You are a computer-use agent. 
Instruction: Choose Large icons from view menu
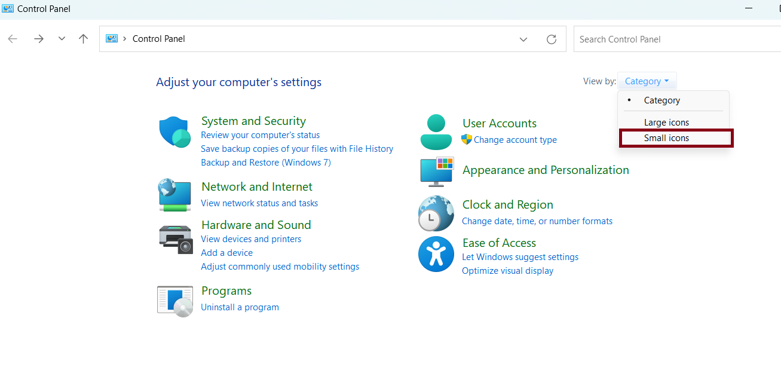click(666, 123)
